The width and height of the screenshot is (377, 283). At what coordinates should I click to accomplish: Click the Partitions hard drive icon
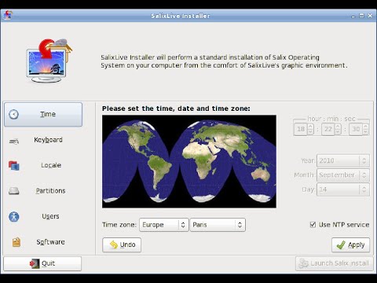[x=14, y=191]
